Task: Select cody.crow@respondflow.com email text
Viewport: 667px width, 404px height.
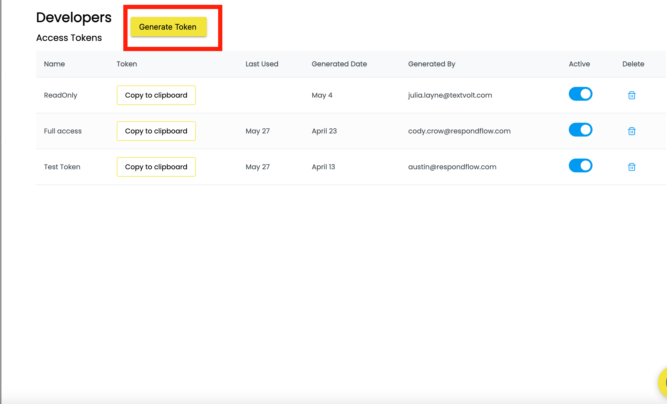Action: coord(459,131)
